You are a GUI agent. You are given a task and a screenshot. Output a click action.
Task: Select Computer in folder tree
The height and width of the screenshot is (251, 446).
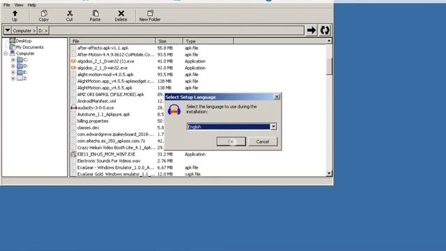[x=25, y=54]
